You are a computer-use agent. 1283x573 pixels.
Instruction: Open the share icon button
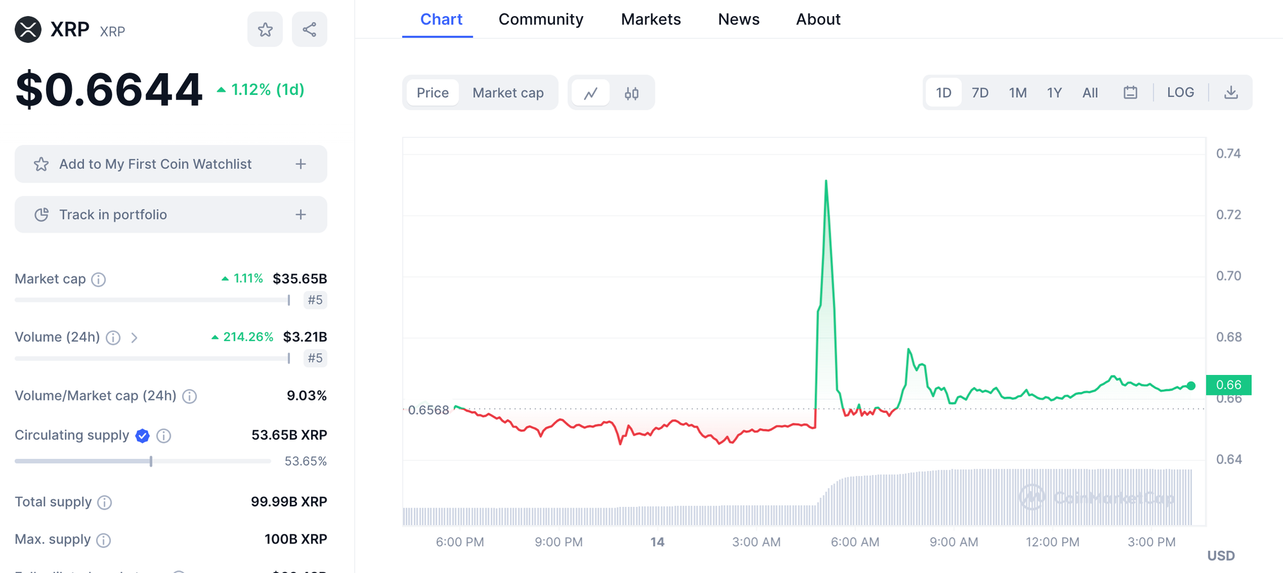pos(309,29)
